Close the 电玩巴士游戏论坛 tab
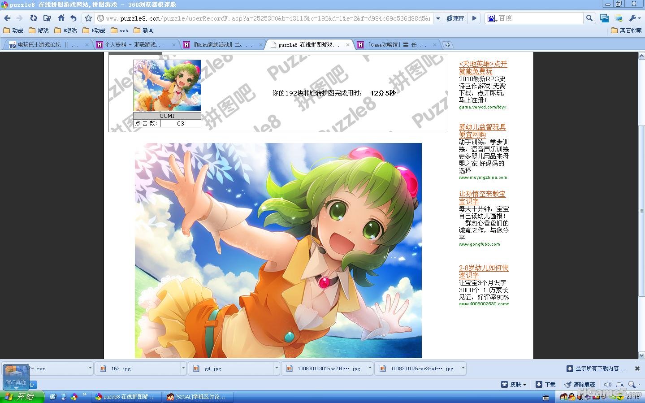 [x=87, y=45]
